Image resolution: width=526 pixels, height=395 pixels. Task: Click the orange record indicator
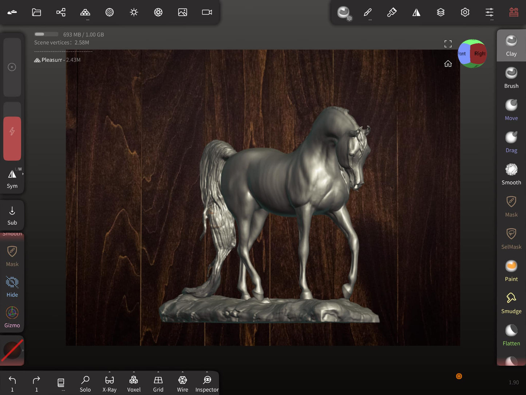(x=459, y=376)
